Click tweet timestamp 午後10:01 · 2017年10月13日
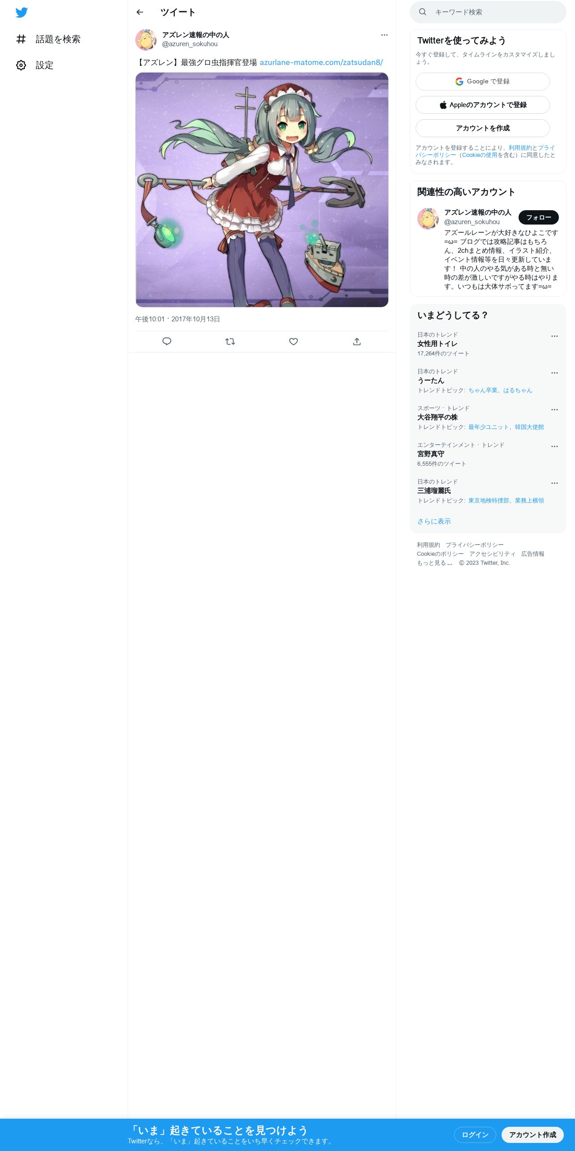This screenshot has height=1151, width=575. tap(178, 319)
